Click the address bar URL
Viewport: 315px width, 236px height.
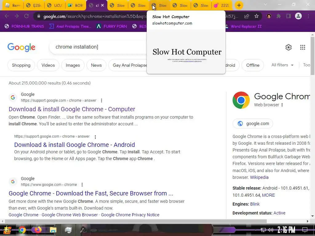tap(95, 16)
